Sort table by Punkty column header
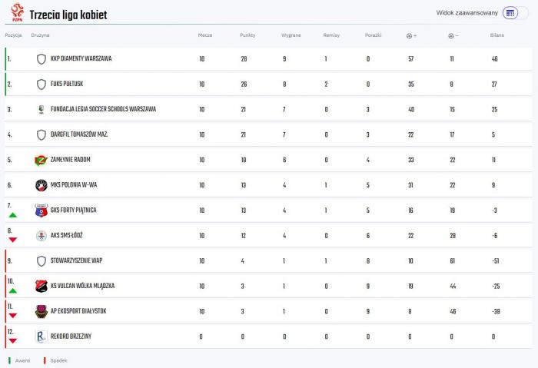This screenshot has width=538, height=368. [247, 35]
